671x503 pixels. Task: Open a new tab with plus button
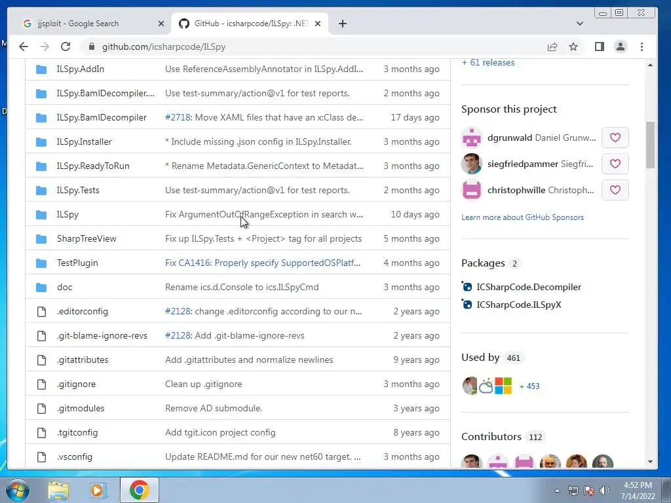tap(342, 24)
